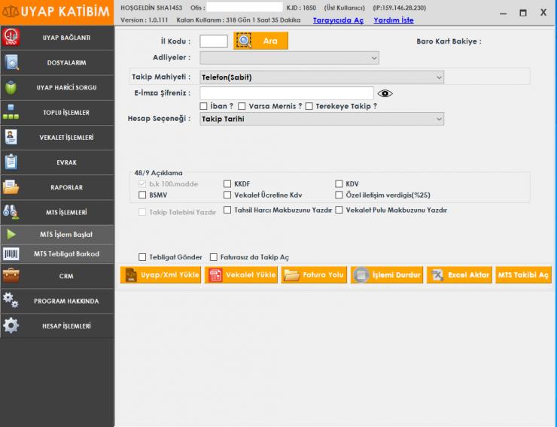Open the Hesap Seçeneği dropdown
The height and width of the screenshot is (427, 557).
click(322, 119)
